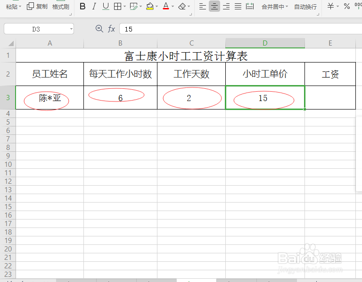Click cell with name 陈*亚
The height and width of the screenshot is (282, 362).
49,98
